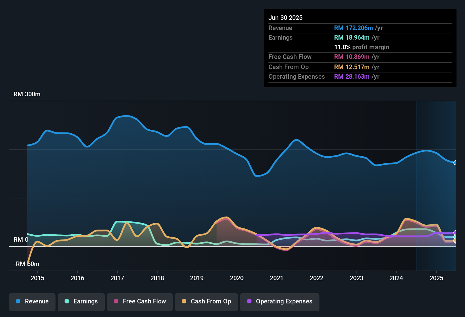Click the orange Cash From Op legend dot
The image size is (465, 317).
point(184,301)
